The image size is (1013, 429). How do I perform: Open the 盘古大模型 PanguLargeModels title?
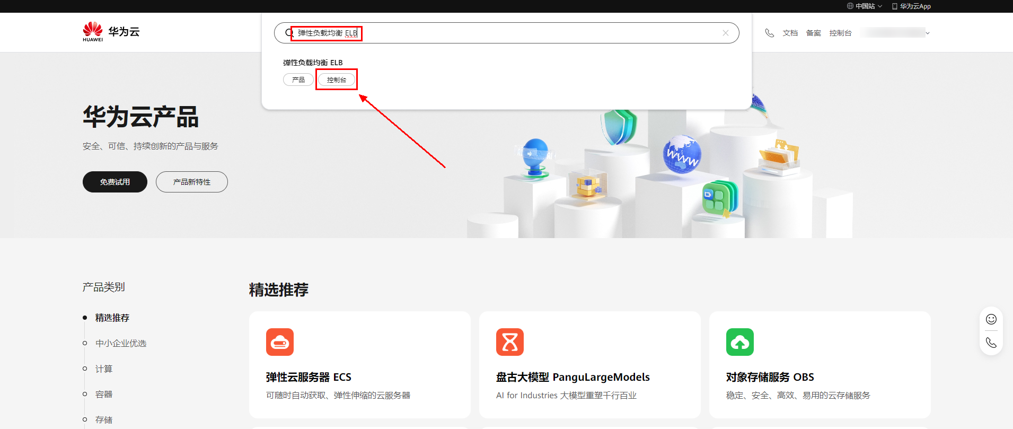pos(573,377)
